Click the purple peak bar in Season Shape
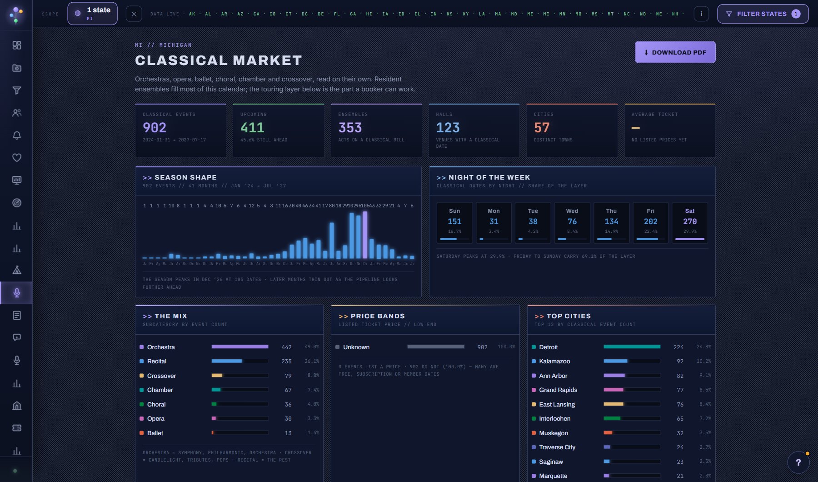Viewport: 818px width, 482px height. pyautogui.click(x=365, y=235)
